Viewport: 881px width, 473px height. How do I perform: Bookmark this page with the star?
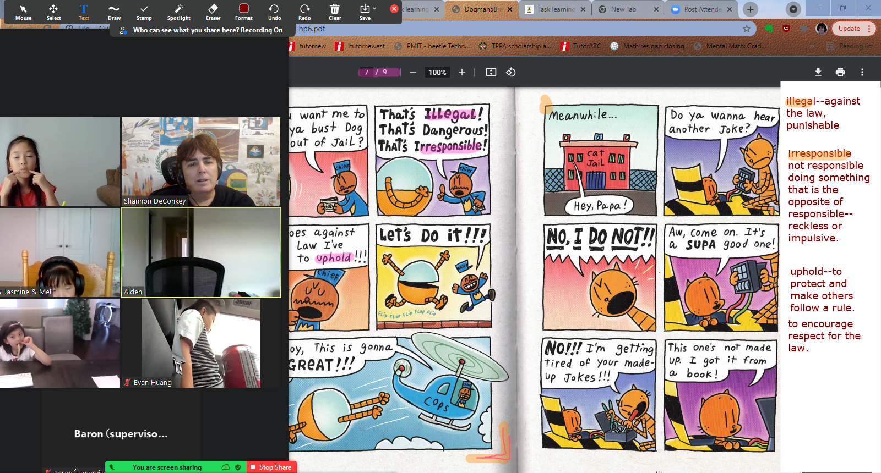747,29
